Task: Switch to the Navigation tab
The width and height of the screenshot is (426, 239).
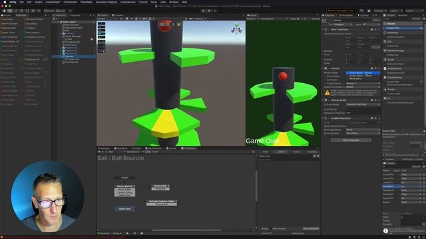Action: tap(346, 15)
